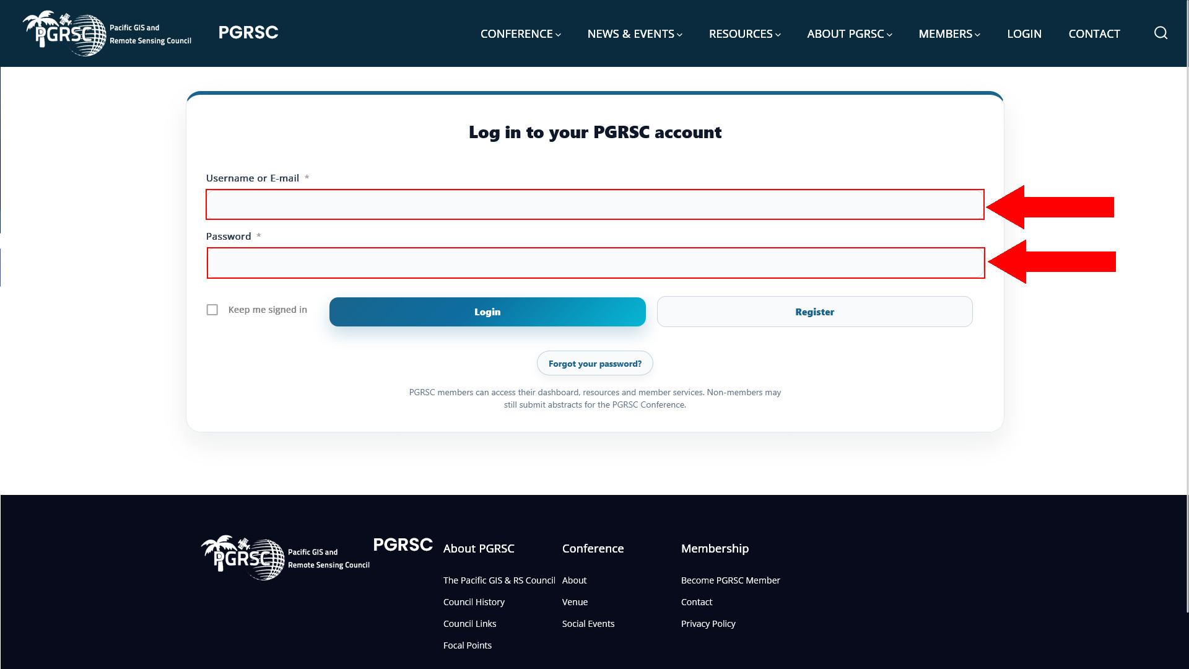
Task: Click the Conference footer column heading
Action: click(593, 548)
